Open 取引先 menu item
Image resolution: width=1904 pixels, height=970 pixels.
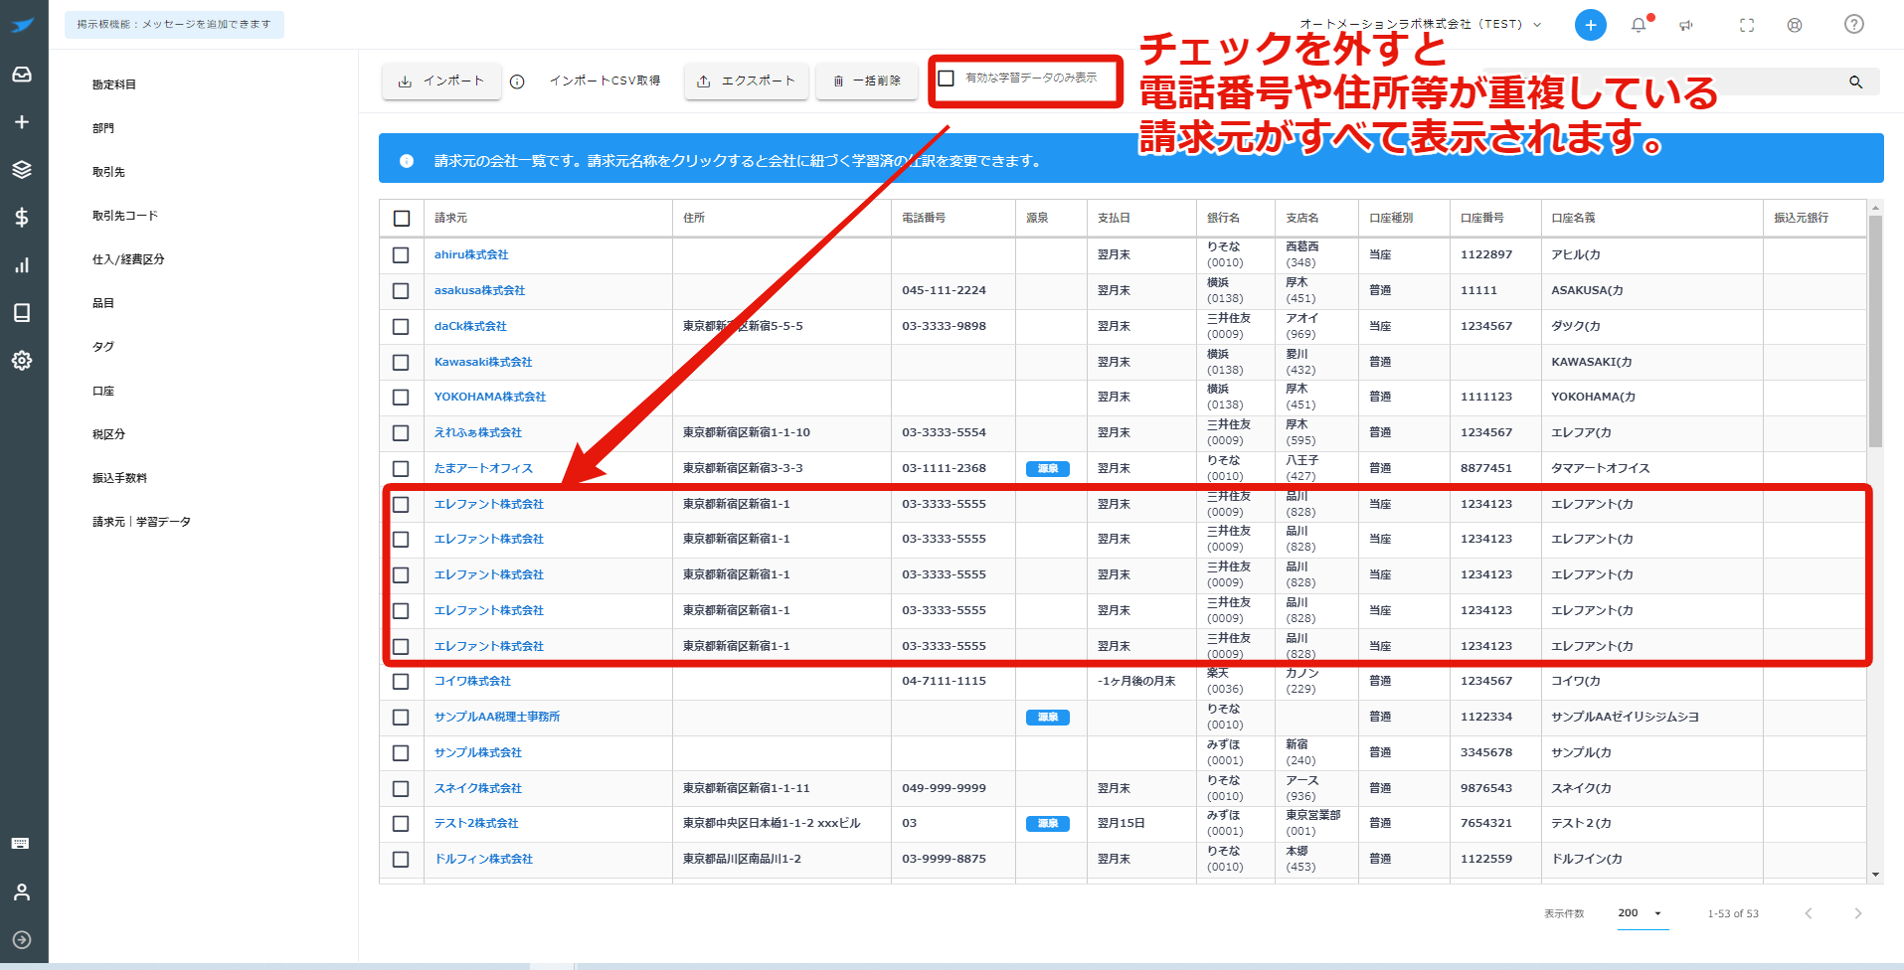click(108, 172)
